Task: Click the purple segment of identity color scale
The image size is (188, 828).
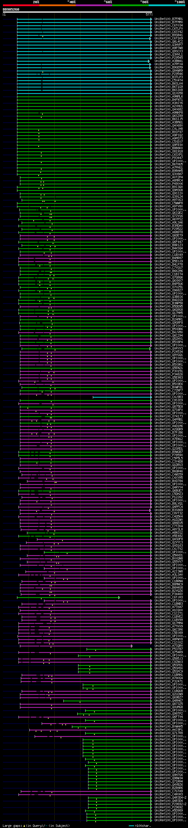Action: (x=94, y=6)
